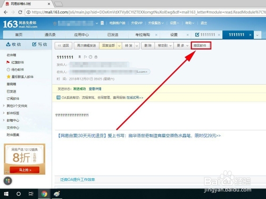Open the 移动到 dropdown
The image size is (266, 199).
point(164,46)
